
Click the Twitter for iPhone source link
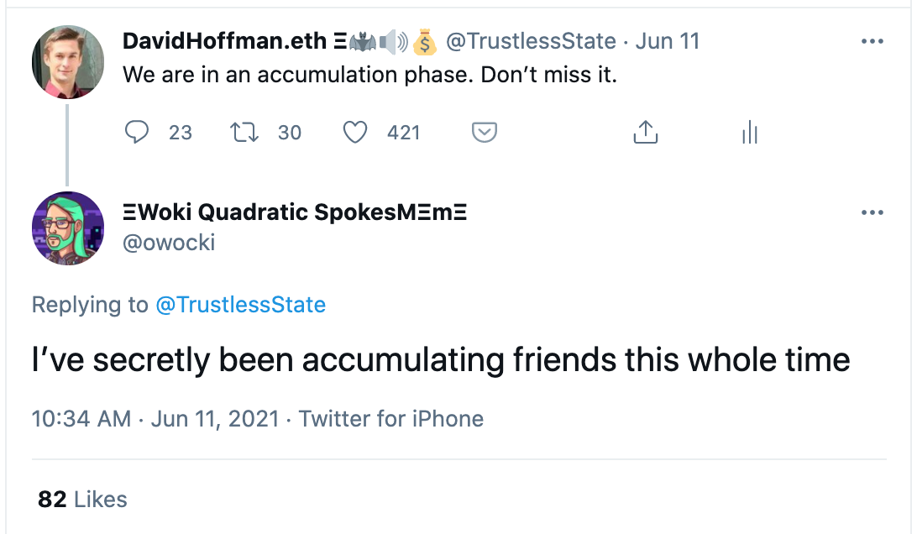coord(391,418)
